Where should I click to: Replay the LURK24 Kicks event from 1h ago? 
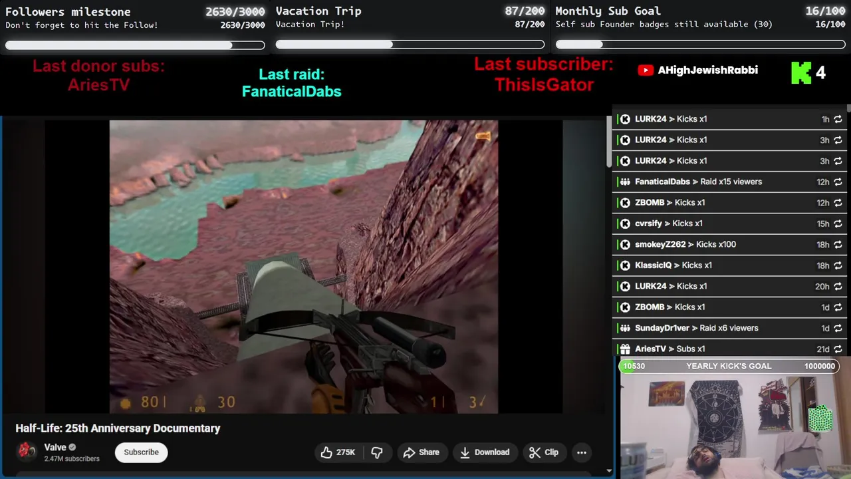tap(838, 119)
